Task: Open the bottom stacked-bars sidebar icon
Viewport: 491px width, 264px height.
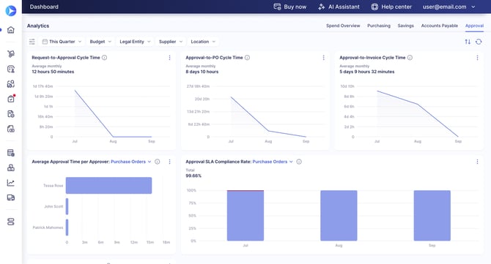Action: (11, 222)
